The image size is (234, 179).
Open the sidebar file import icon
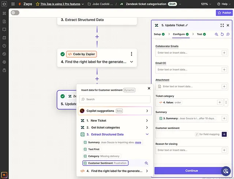[4, 22]
